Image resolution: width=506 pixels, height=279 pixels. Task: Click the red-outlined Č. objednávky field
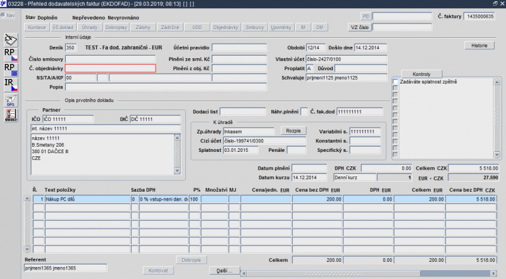click(110, 68)
